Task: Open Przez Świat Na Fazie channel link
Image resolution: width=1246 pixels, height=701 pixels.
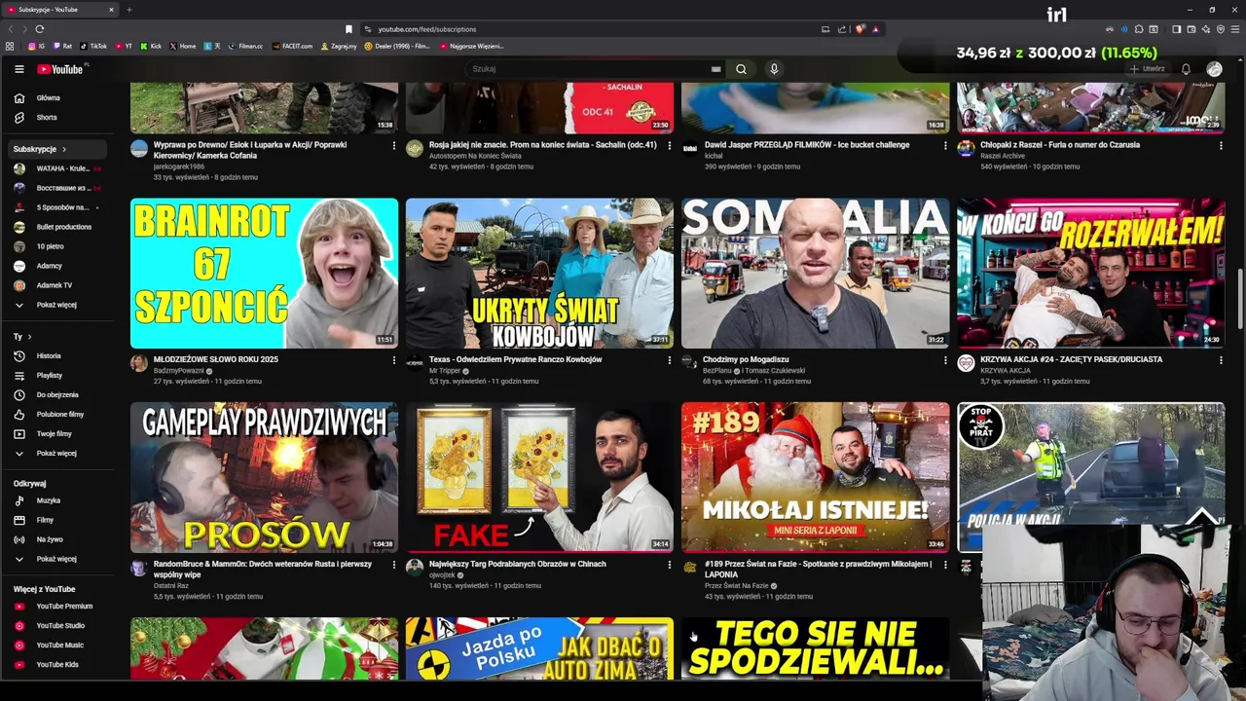Action: point(736,586)
